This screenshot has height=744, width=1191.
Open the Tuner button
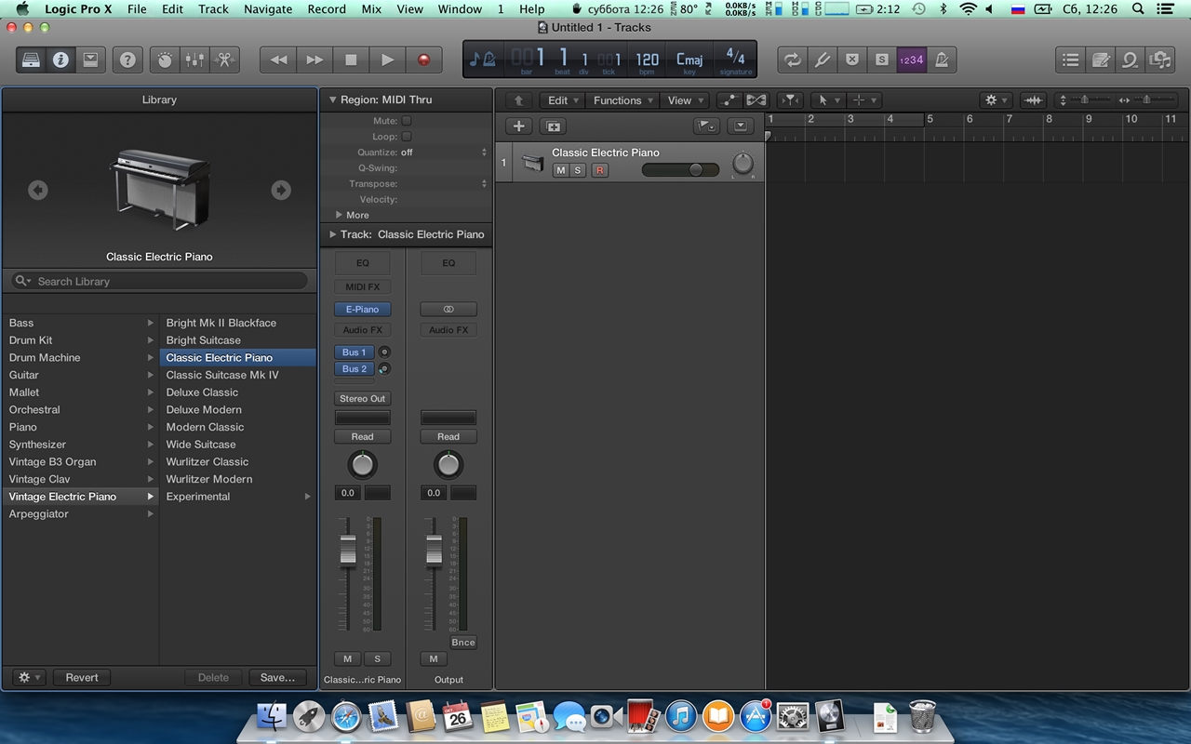pos(822,60)
